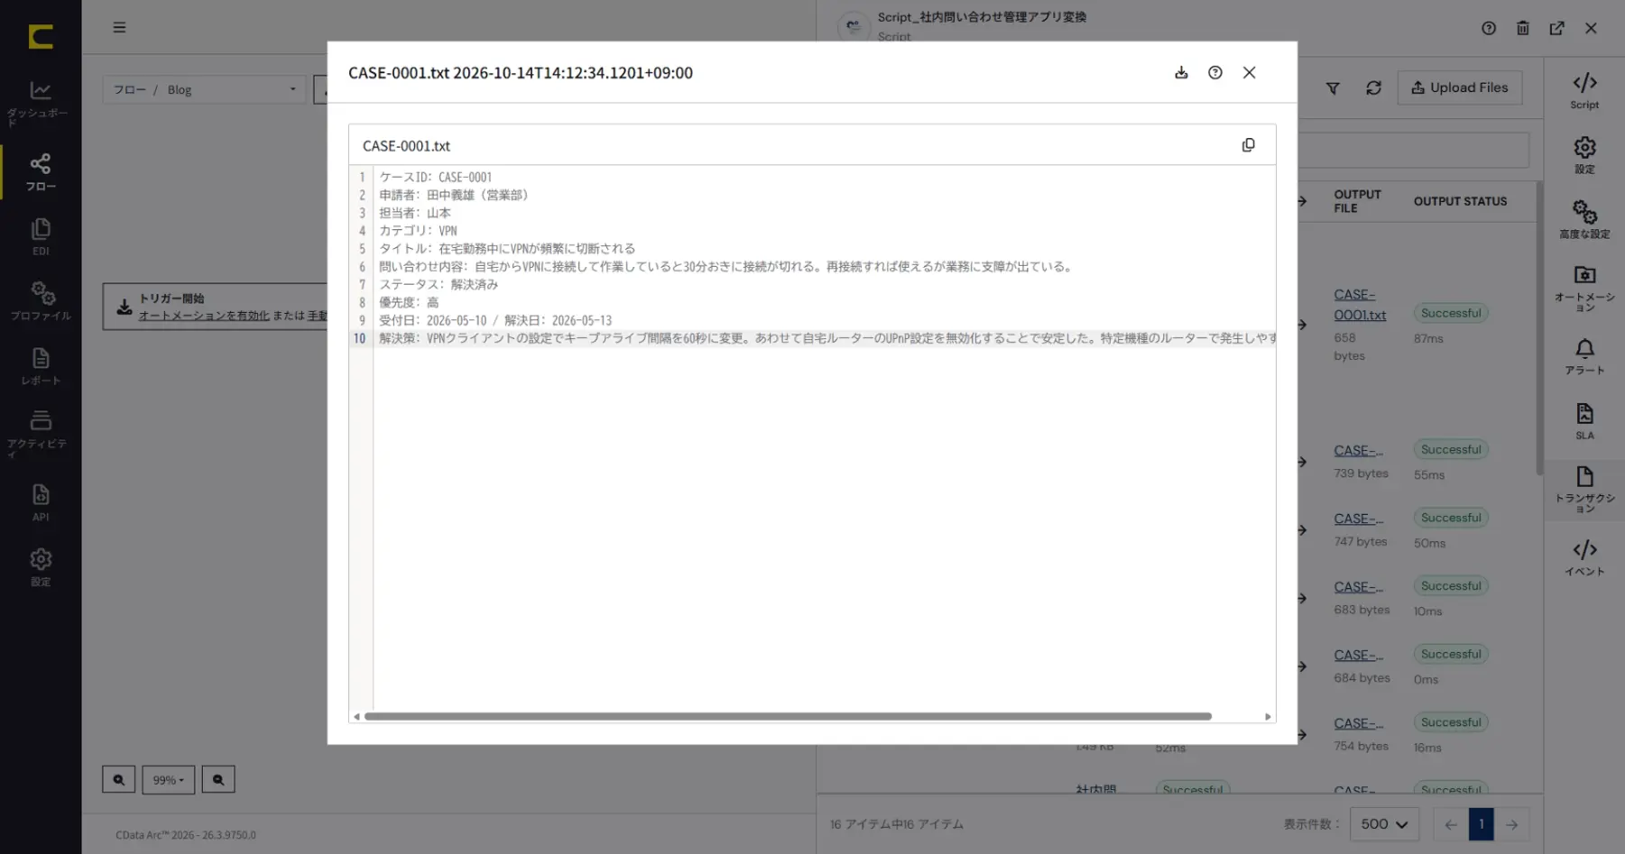Open the SLA tab in the right panel
1625x854 pixels.
pos(1584,421)
